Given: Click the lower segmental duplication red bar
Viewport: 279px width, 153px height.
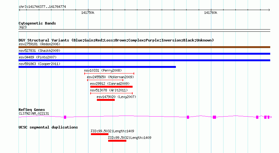Looking at the screenshot, I should coord(117,141).
